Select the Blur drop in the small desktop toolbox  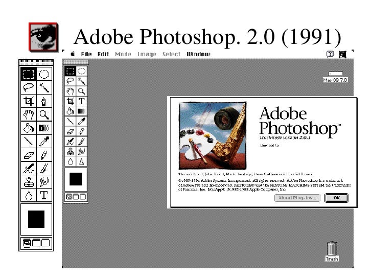point(70,161)
